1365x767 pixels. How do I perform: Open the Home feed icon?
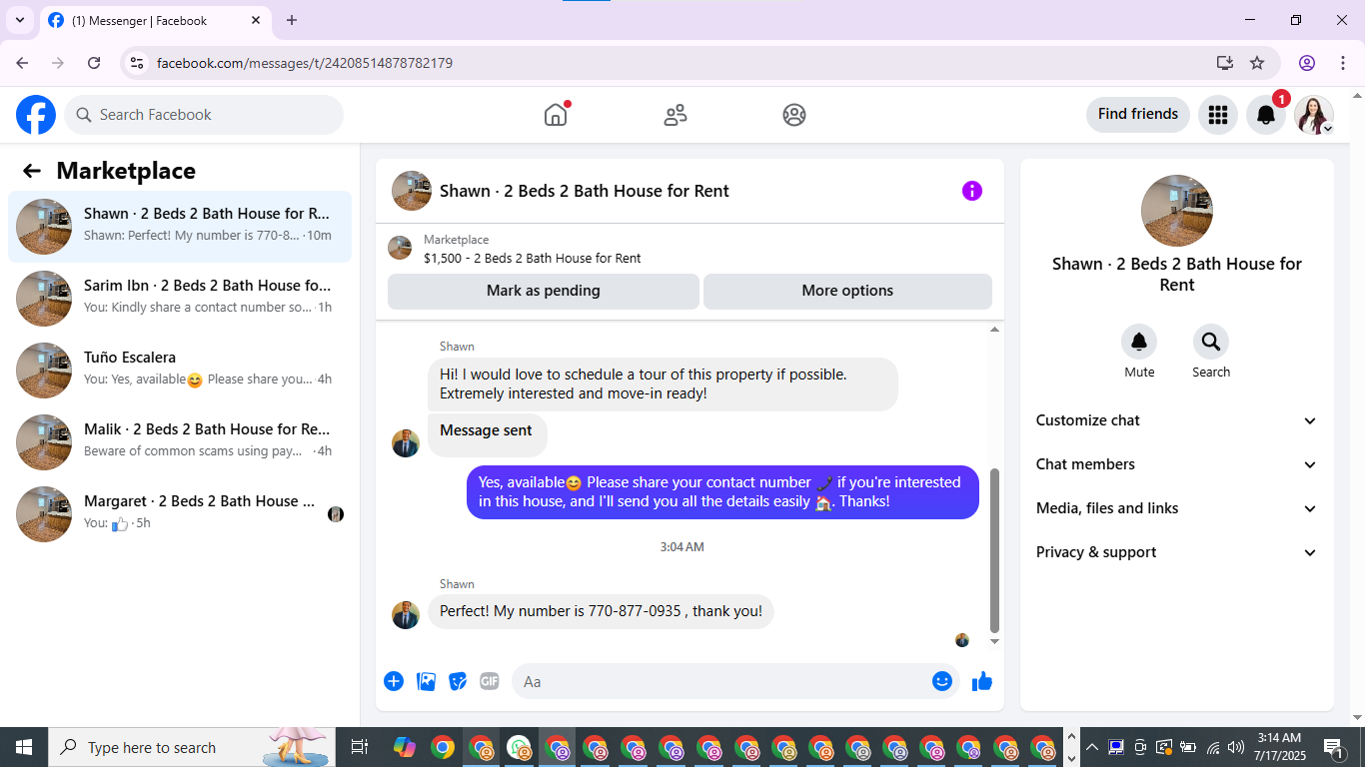(x=556, y=115)
